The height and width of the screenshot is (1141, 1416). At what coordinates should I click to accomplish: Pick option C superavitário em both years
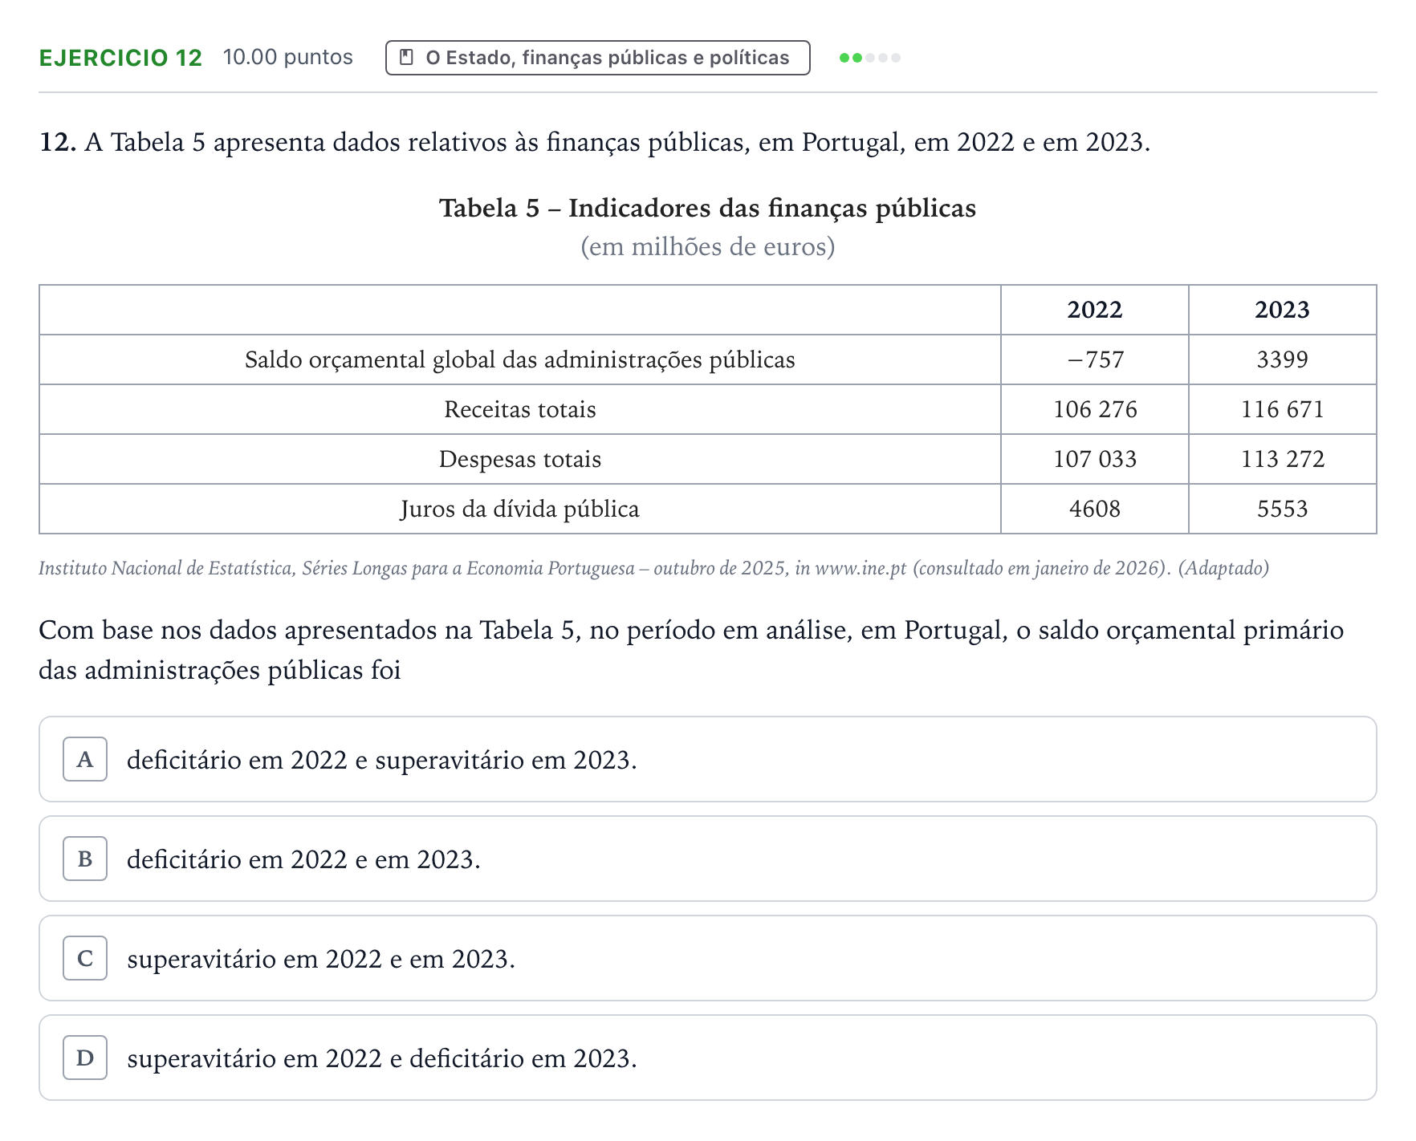tap(707, 958)
